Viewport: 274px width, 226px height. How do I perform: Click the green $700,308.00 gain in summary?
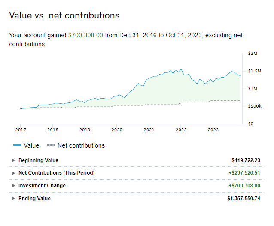[x=85, y=36]
